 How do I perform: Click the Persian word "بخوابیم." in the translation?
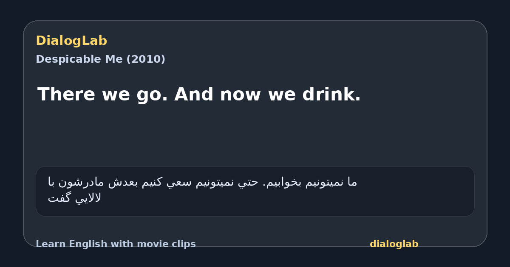tap(284, 182)
